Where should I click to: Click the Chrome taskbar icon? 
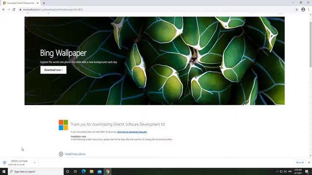[x=107, y=172]
